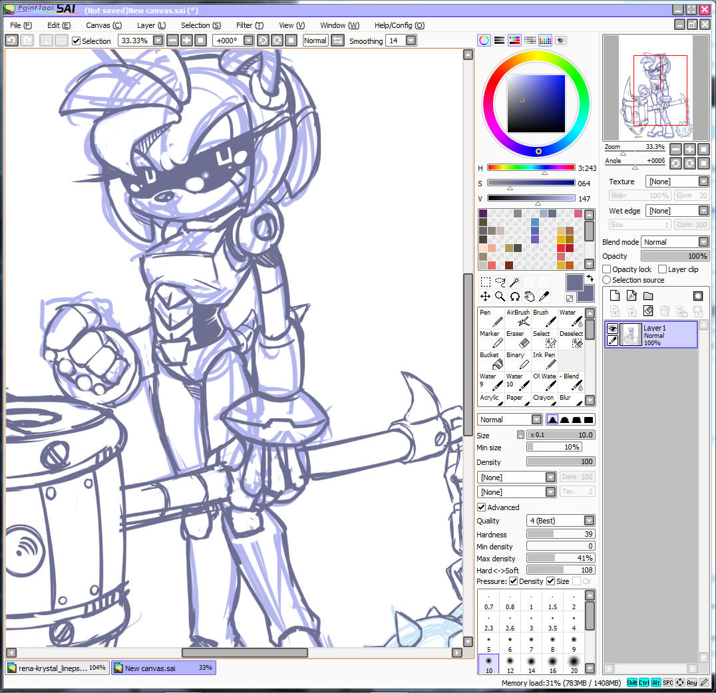The width and height of the screenshot is (716, 693).
Task: Select the Eraser tool
Action: 518,339
